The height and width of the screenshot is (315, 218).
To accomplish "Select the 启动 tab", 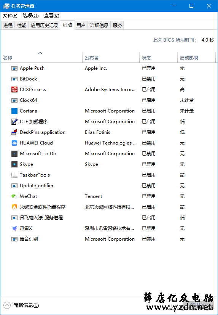I will coord(67,25).
